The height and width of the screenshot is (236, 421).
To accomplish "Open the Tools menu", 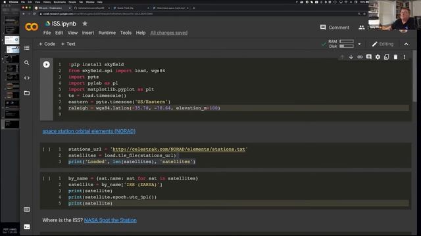I will 126,33.
